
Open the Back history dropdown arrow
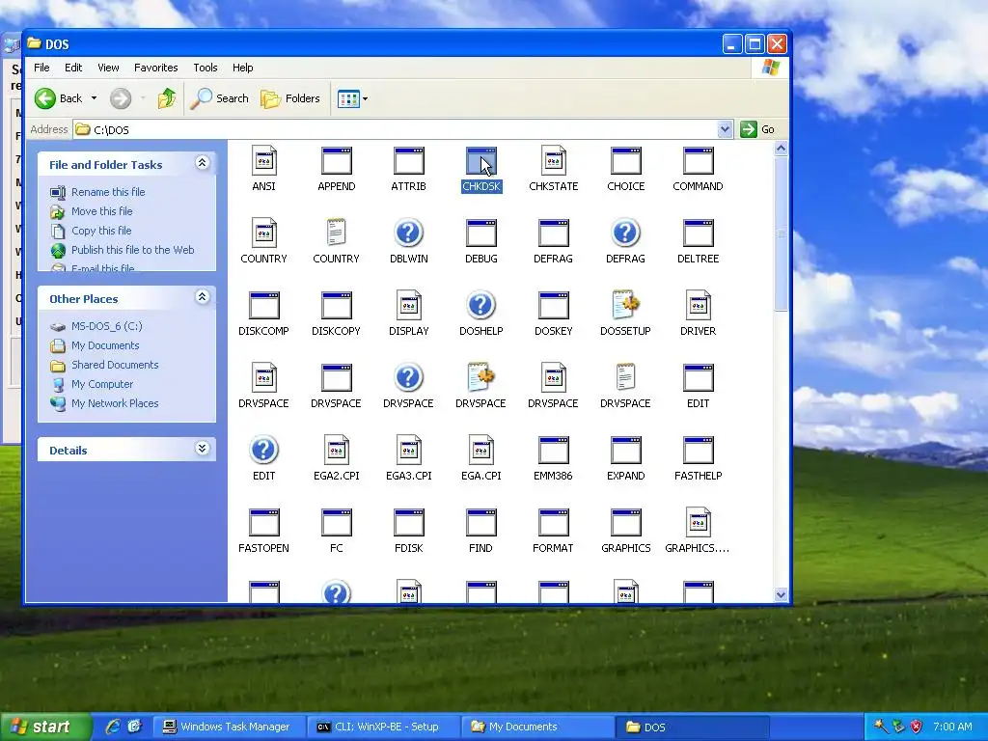click(94, 98)
